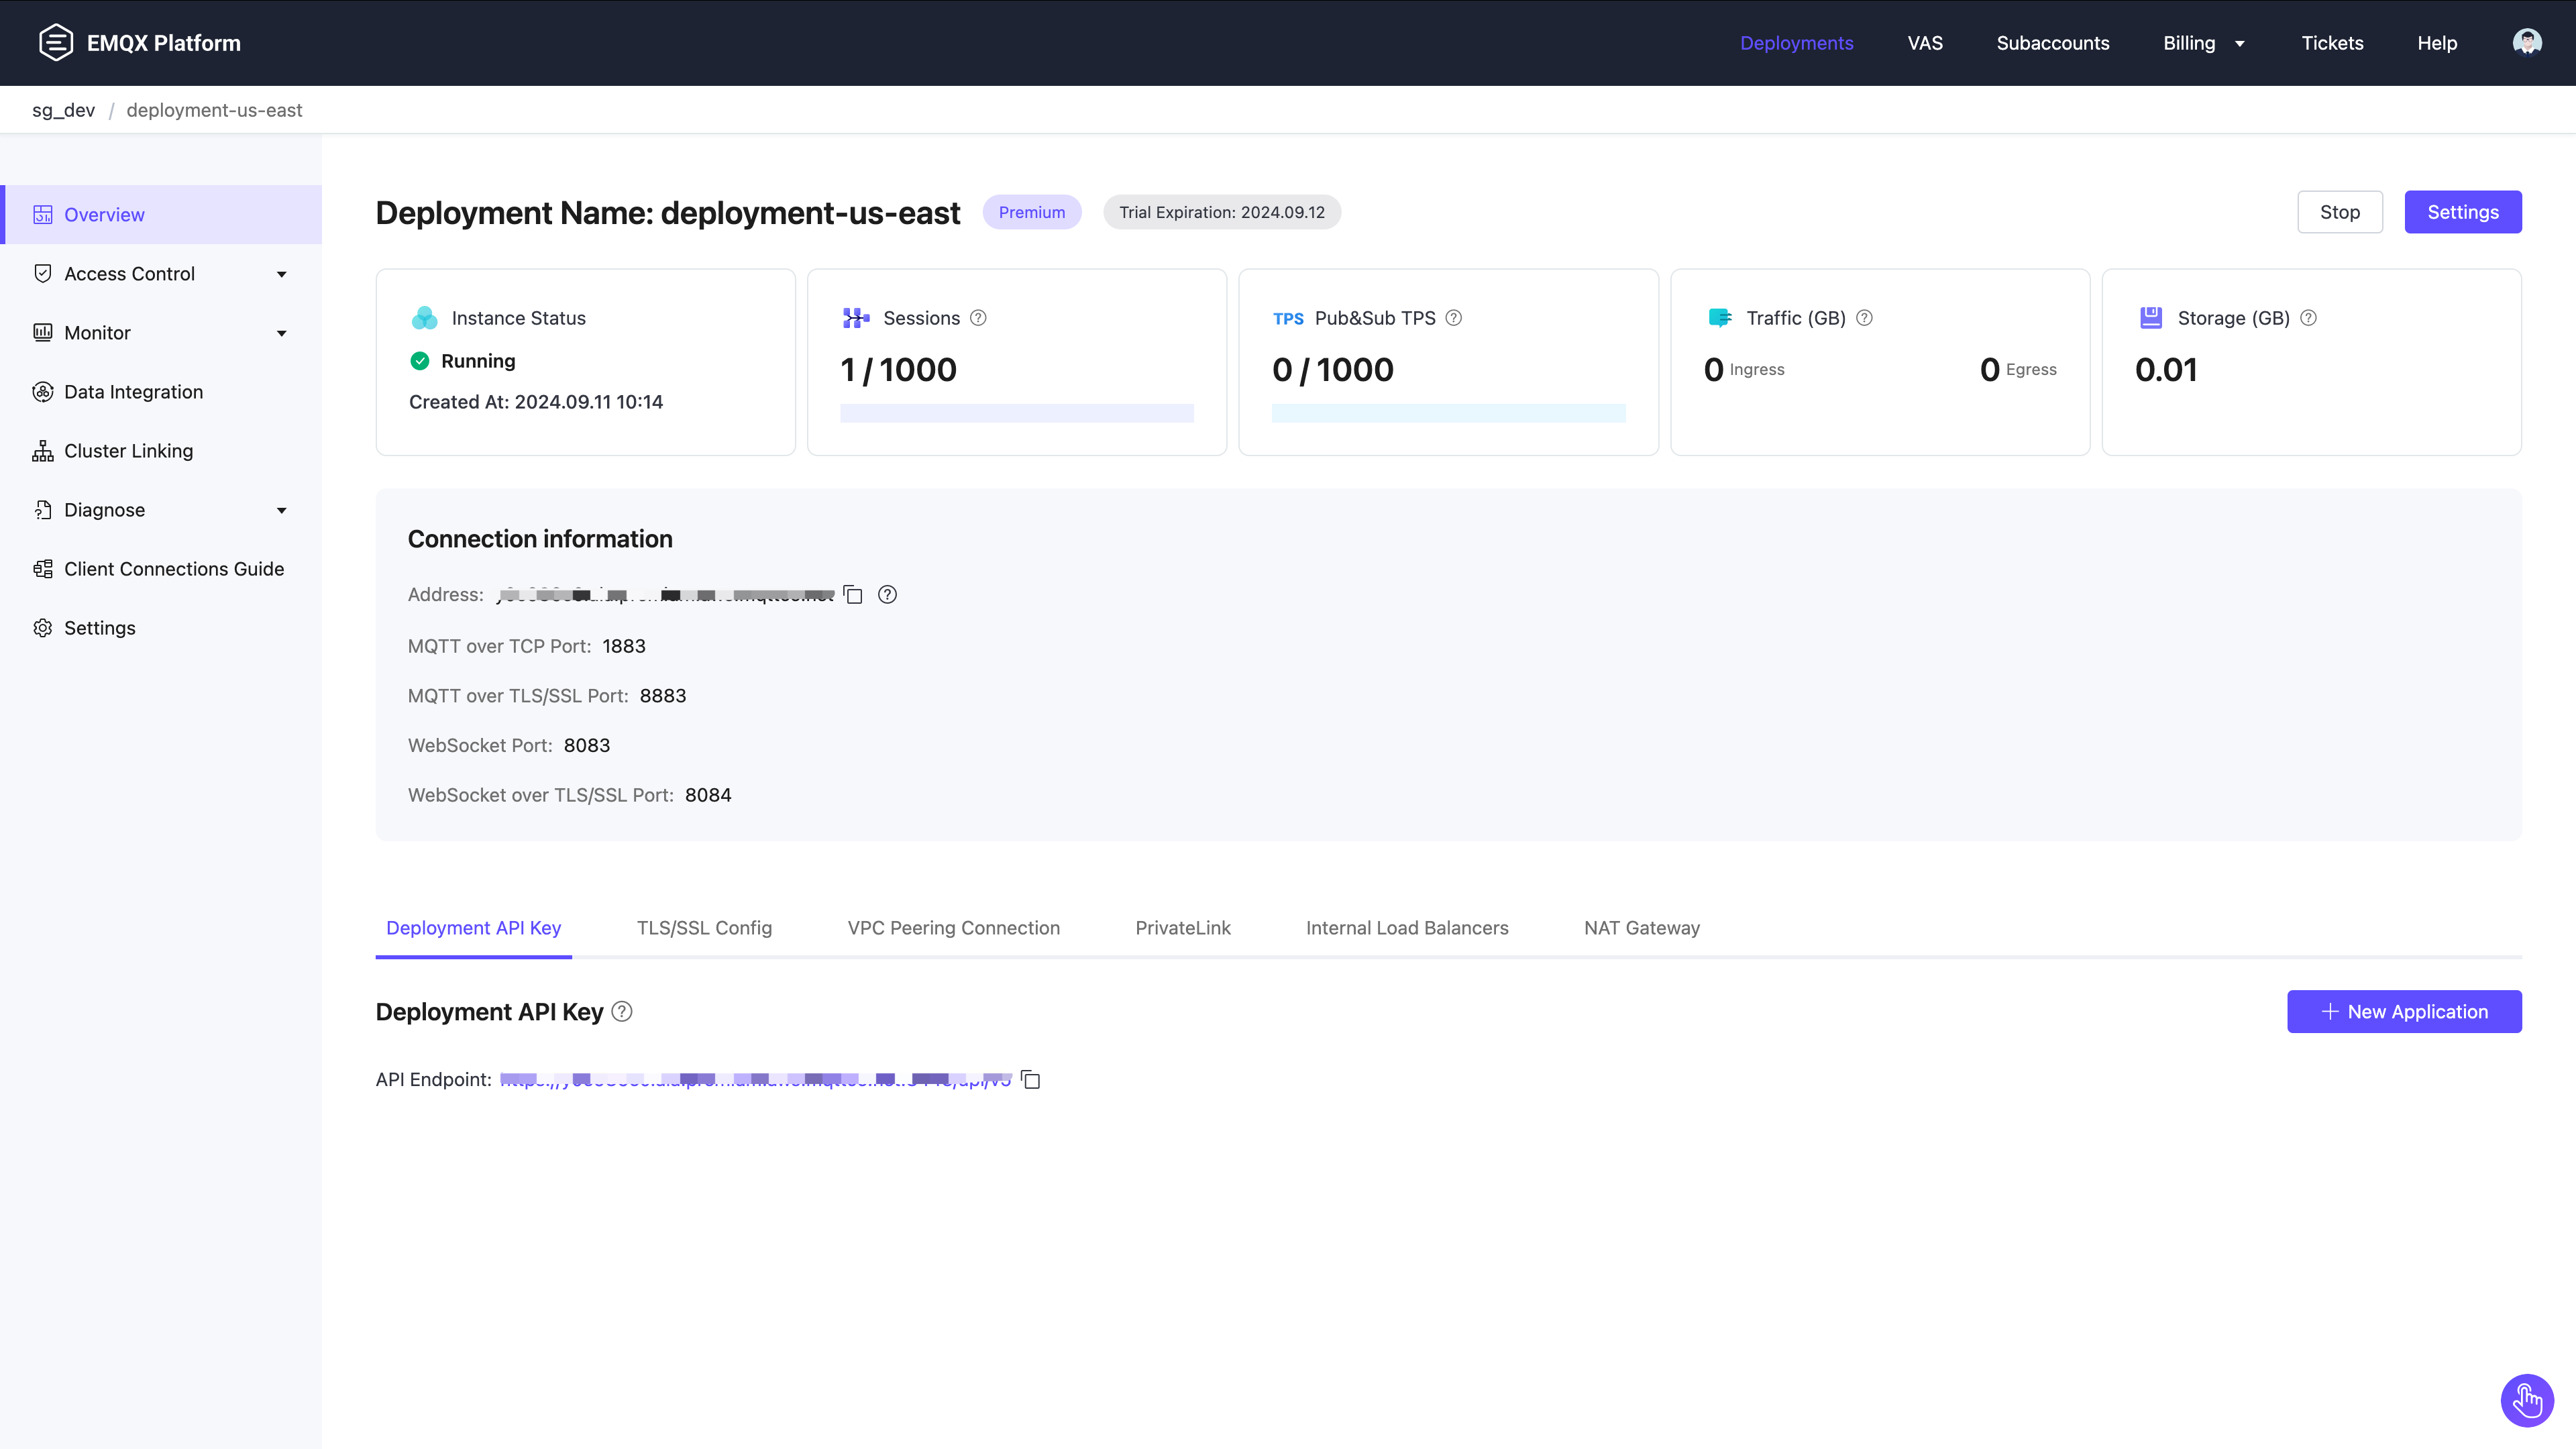Click the sidebar Settings gear icon
The height and width of the screenshot is (1449, 2576).
42,628
